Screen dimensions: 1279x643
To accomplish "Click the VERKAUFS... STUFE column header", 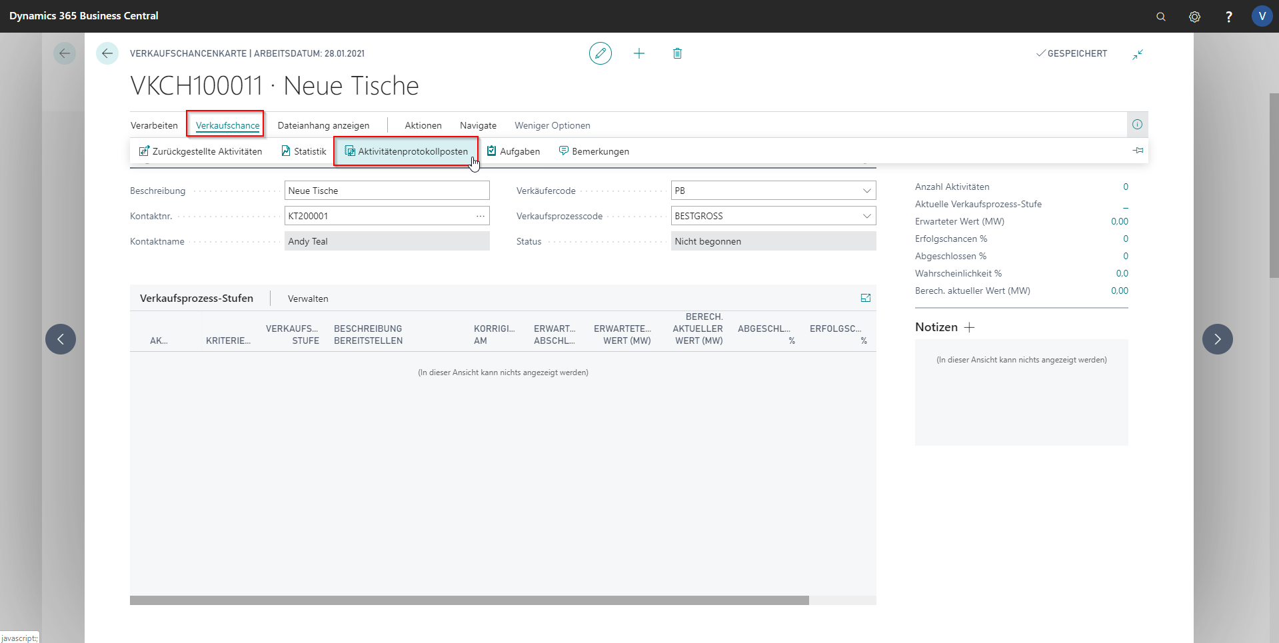I will point(292,334).
